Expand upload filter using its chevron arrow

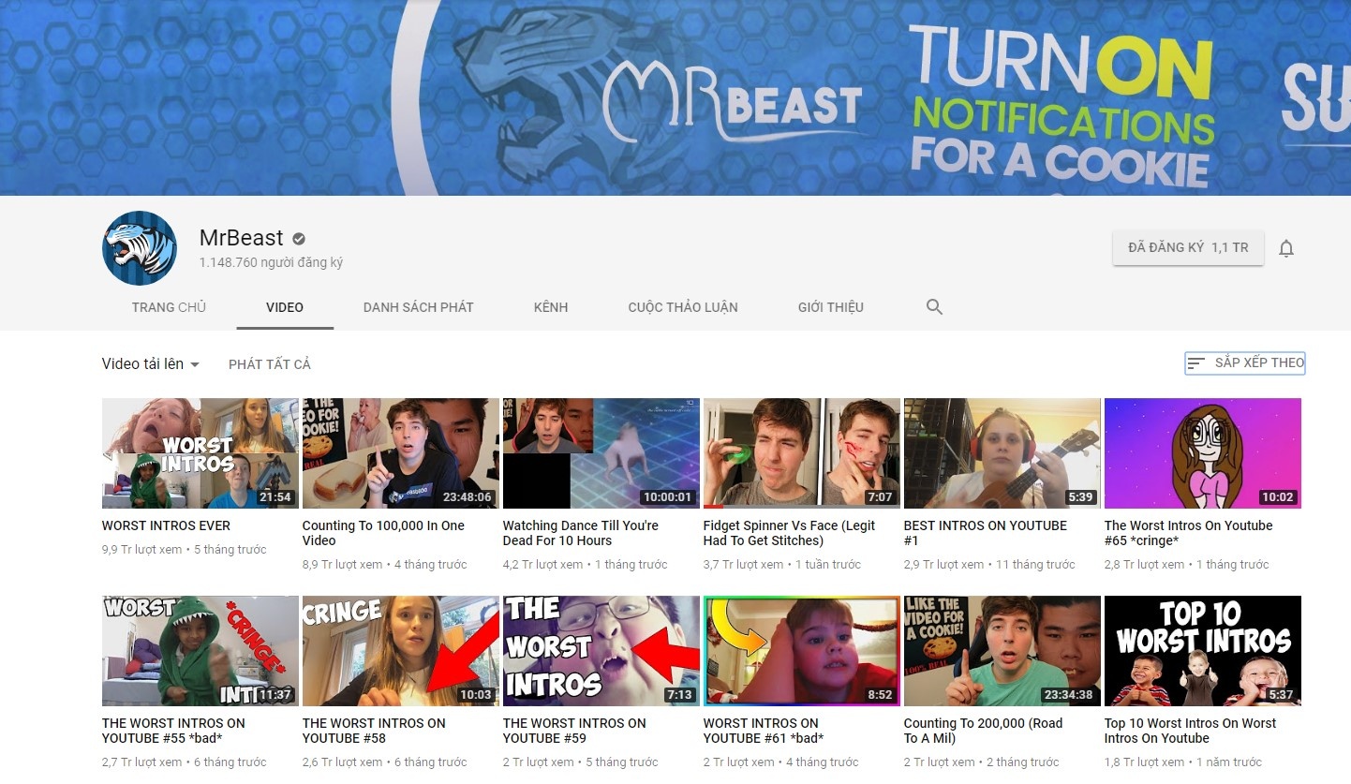point(196,365)
